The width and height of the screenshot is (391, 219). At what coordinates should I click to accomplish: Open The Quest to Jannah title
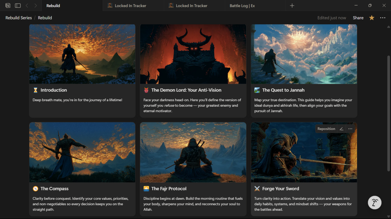pos(283,90)
